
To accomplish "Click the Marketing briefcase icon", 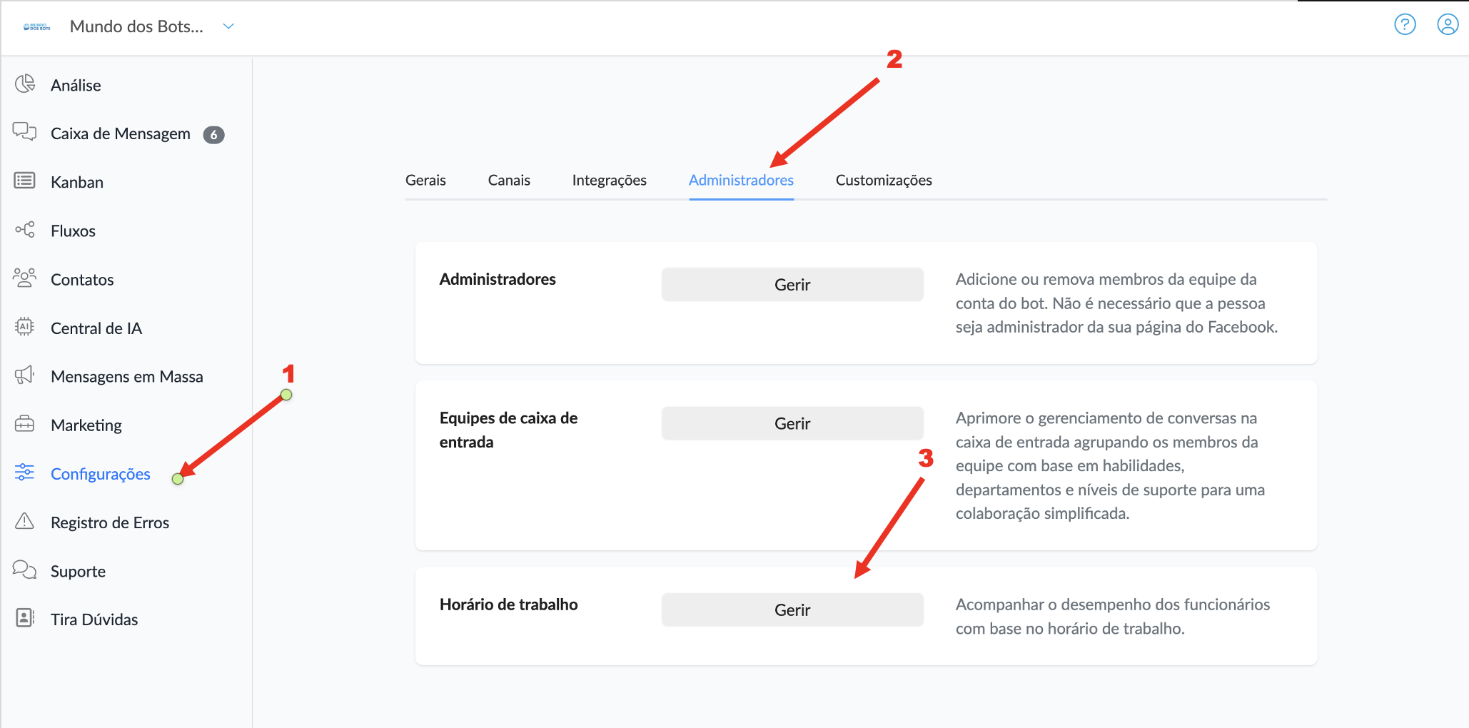I will coord(24,424).
